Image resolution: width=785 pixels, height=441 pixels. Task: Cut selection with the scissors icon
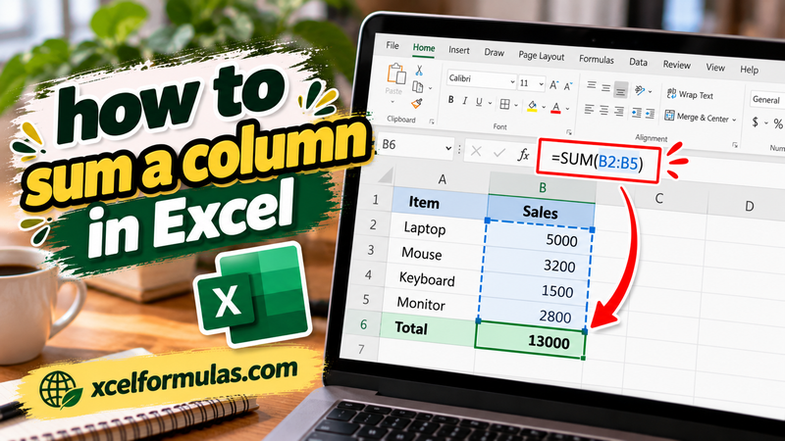(419, 71)
